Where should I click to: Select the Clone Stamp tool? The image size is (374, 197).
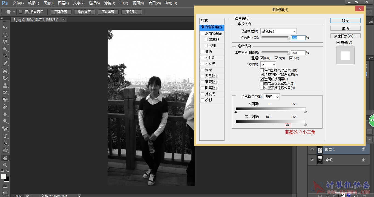point(5,85)
